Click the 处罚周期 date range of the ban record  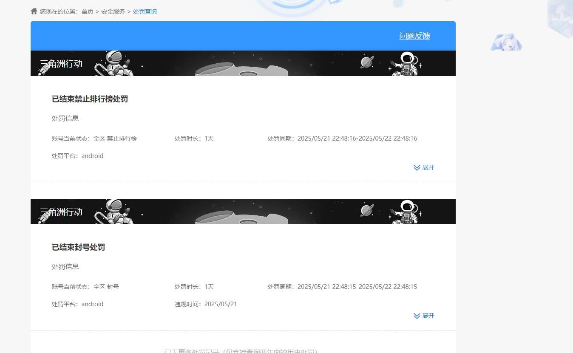357,287
